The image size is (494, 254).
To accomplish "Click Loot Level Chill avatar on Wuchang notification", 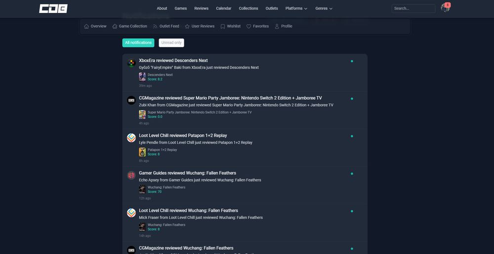I will point(131,212).
